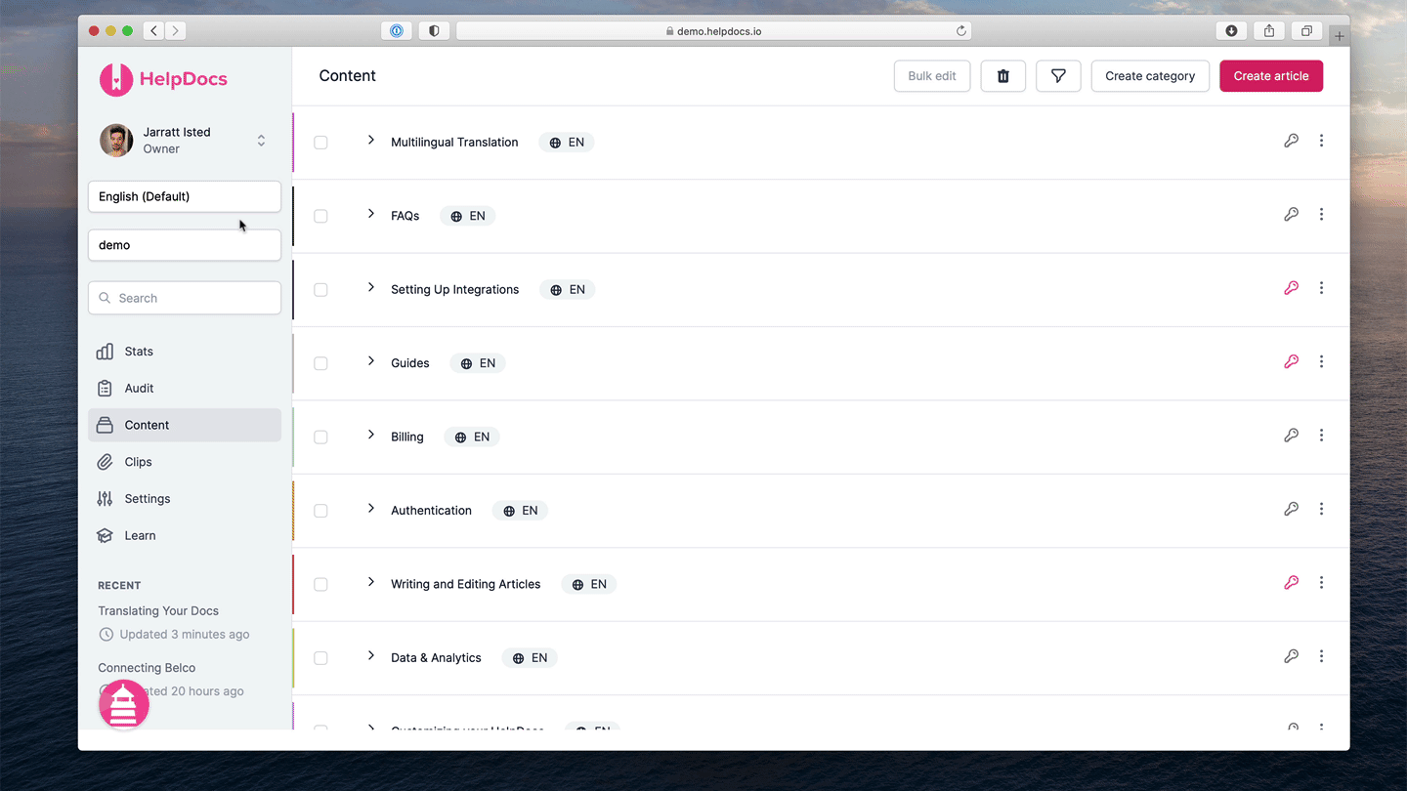
Task: Click the Bulk edit button
Action: [x=932, y=76]
